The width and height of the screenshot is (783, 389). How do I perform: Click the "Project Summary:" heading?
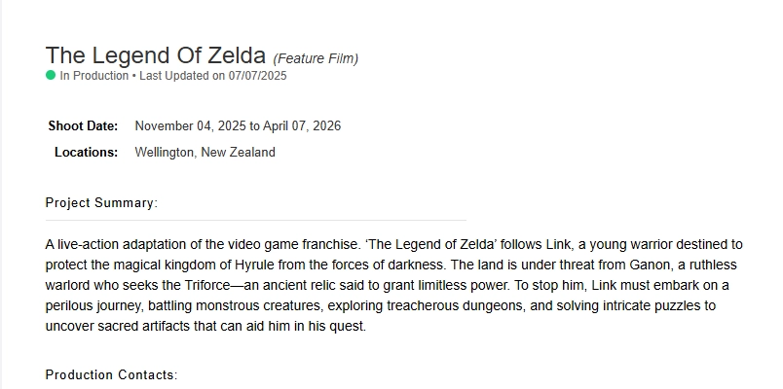(101, 203)
